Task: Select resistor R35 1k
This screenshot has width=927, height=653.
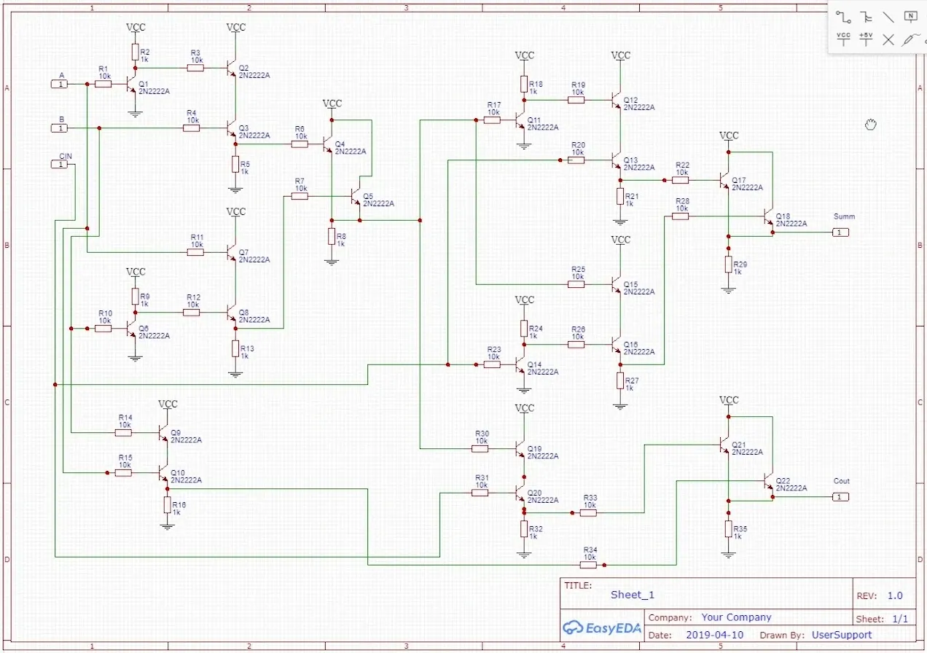Action: pyautogui.click(x=728, y=528)
